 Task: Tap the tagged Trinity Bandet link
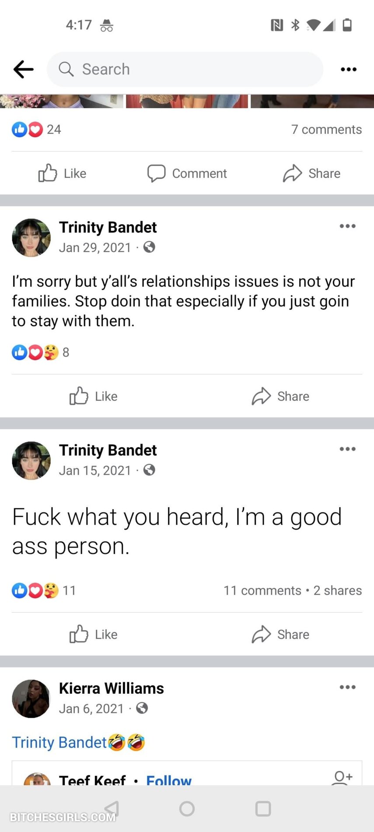point(59,743)
